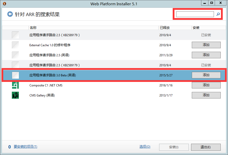This screenshot has width=228, height=155.
Task: Click the blue back arrow icon
Action: [x=10, y=14]
